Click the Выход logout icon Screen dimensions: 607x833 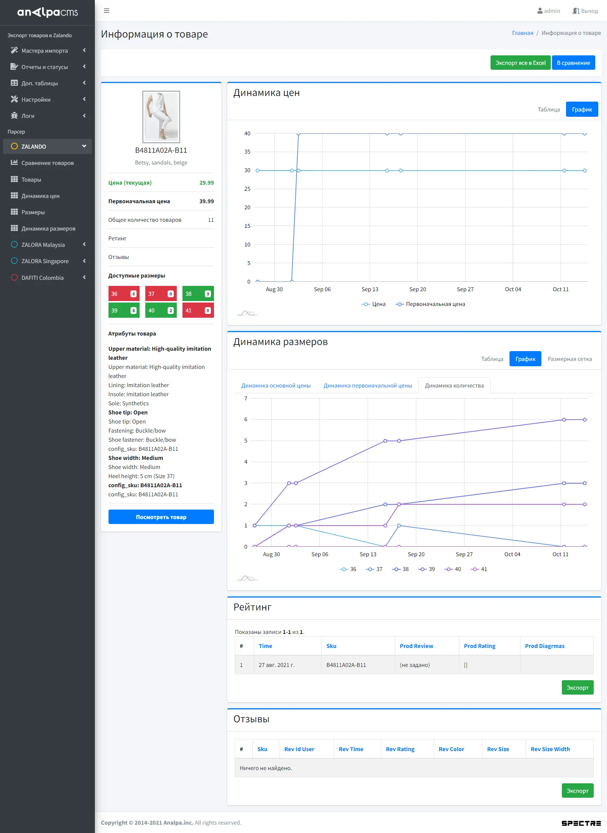pos(576,11)
